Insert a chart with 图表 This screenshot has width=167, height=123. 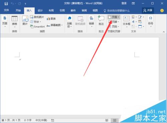51,19
